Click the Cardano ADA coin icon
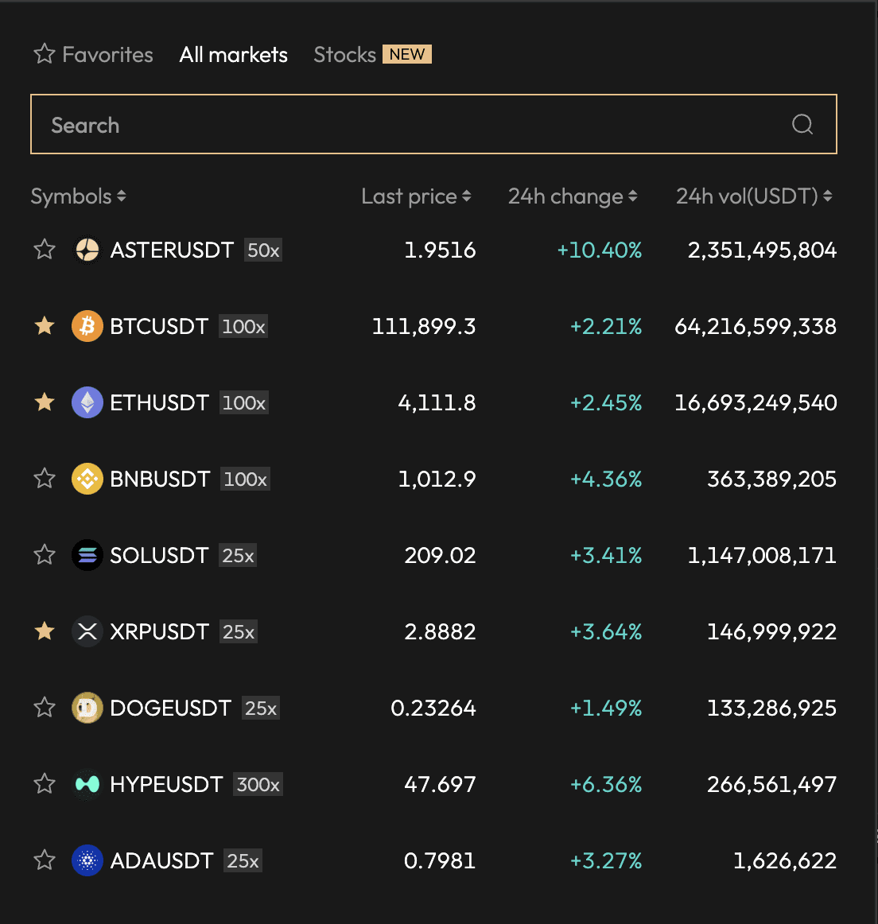This screenshot has width=878, height=924. pyautogui.click(x=87, y=860)
